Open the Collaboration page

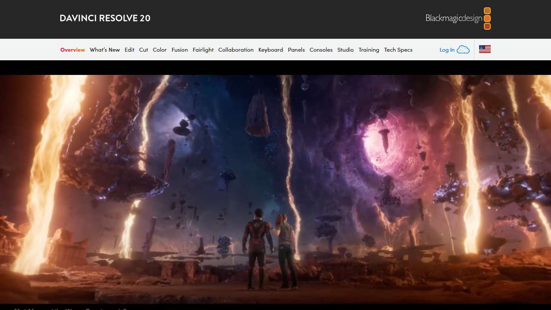click(x=236, y=50)
